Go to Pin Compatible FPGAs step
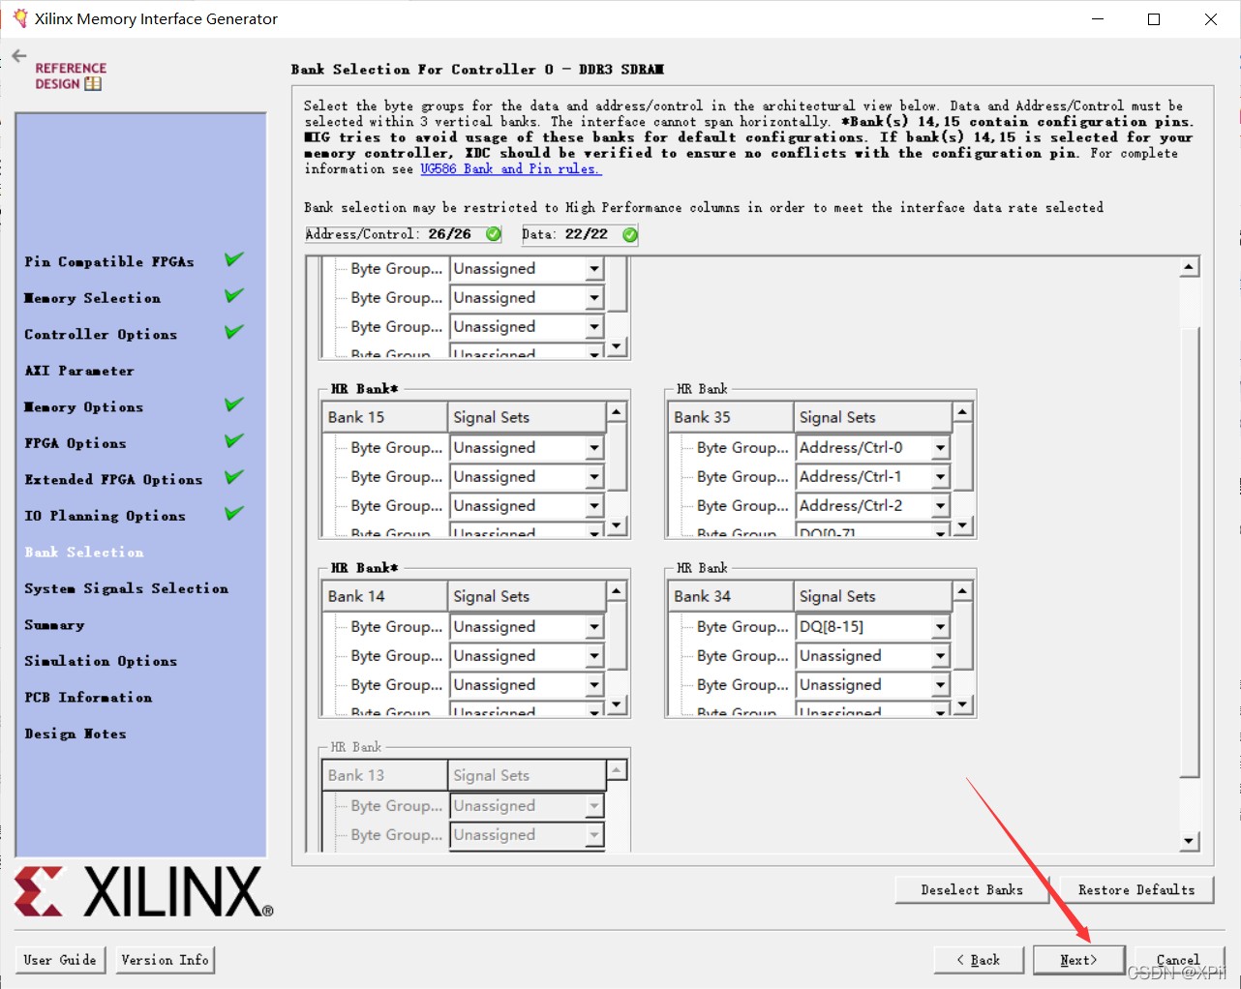1241x989 pixels. tap(109, 262)
